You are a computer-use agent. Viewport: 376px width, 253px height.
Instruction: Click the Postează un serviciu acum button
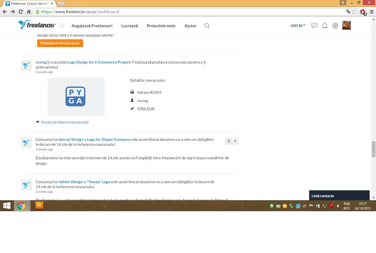coord(60,43)
